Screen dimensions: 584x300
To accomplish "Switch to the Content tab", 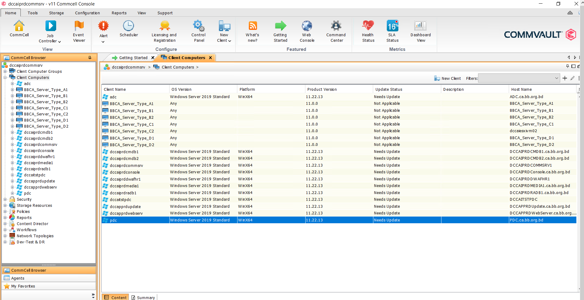I will 115,297.
